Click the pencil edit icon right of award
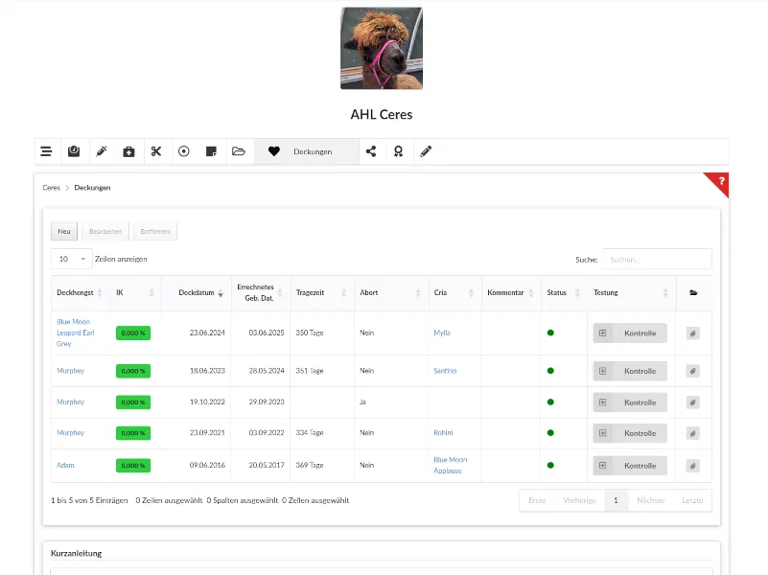This screenshot has width=768, height=575. pyautogui.click(x=426, y=151)
